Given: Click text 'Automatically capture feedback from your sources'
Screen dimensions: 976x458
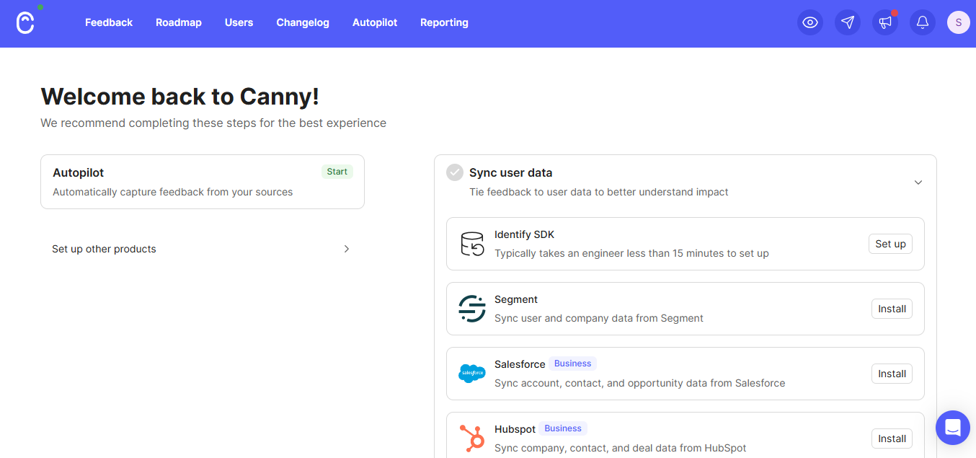Looking at the screenshot, I should [x=173, y=192].
